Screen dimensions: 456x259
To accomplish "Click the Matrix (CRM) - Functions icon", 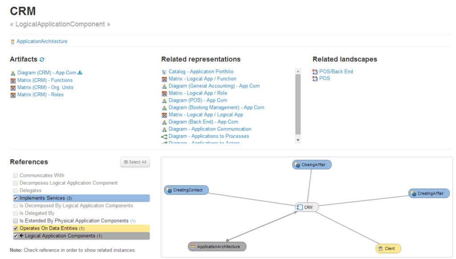I will [13, 80].
